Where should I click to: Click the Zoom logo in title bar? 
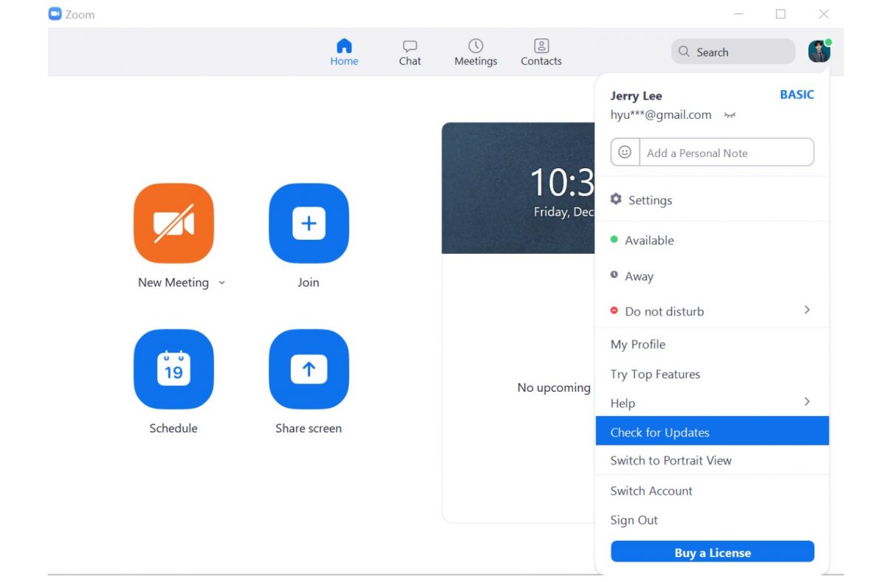[55, 14]
